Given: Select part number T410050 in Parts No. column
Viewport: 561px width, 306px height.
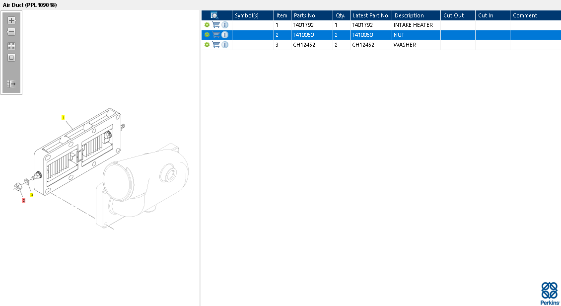Looking at the screenshot, I should click(303, 35).
